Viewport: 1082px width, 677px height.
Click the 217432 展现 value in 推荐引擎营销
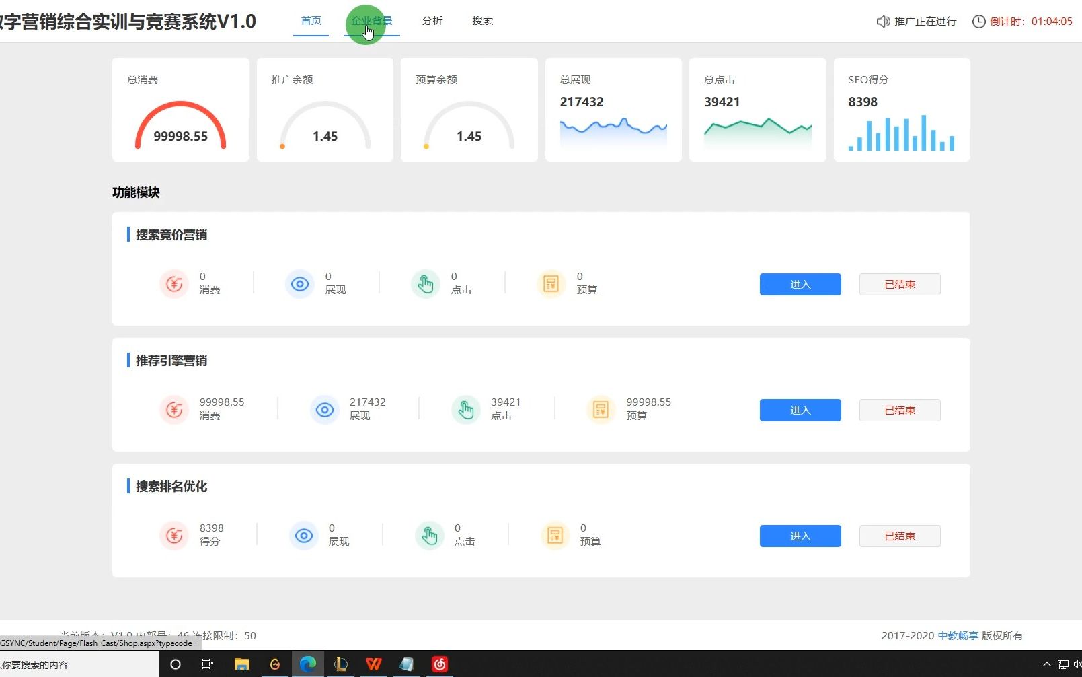point(367,402)
